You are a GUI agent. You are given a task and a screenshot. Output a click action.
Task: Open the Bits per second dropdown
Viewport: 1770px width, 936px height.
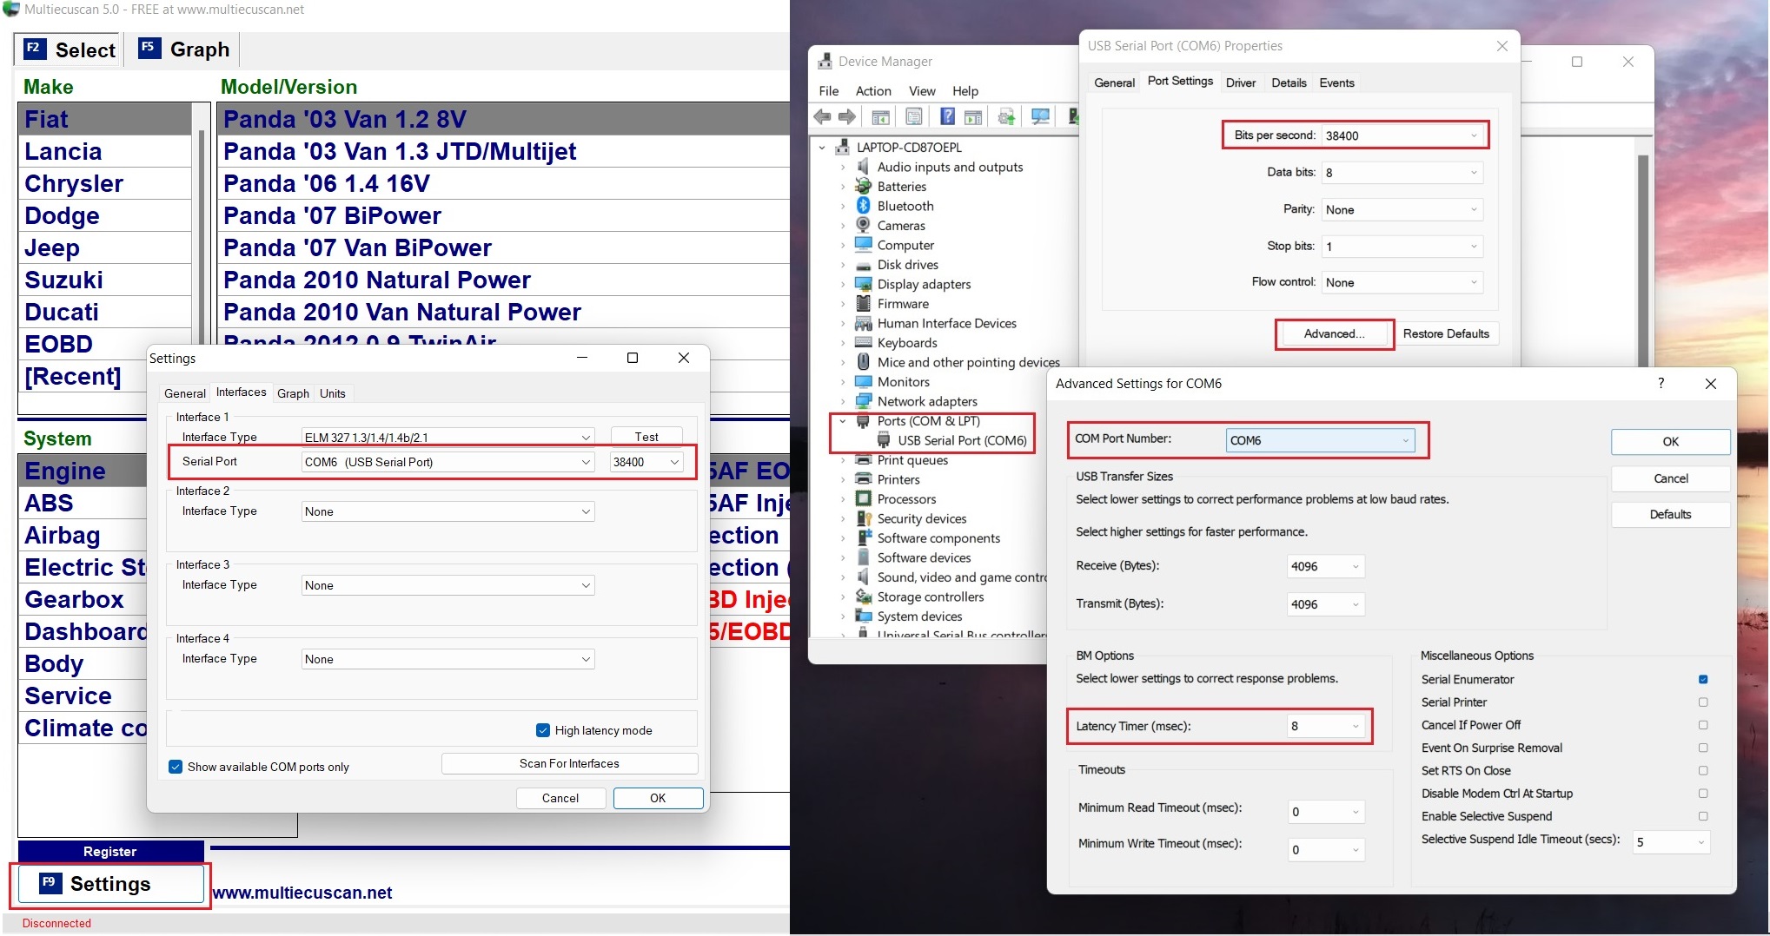[x=1401, y=135]
